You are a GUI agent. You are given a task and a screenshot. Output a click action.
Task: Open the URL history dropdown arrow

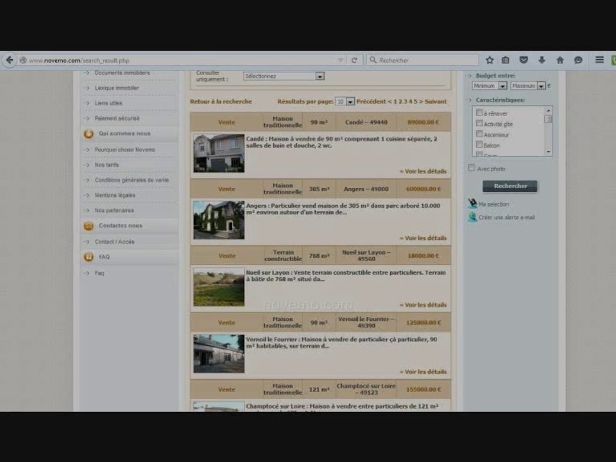(x=340, y=60)
